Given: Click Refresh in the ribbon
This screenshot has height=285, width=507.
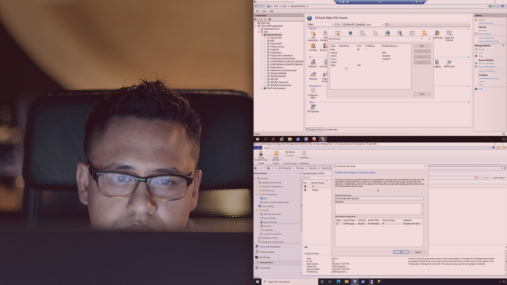Looking at the screenshot, I should (x=290, y=152).
